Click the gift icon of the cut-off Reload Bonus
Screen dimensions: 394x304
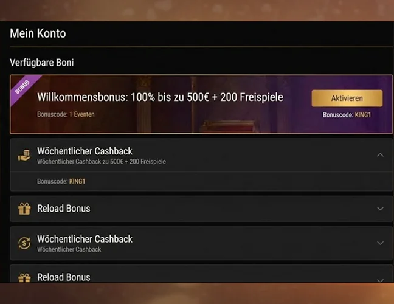pos(24,278)
